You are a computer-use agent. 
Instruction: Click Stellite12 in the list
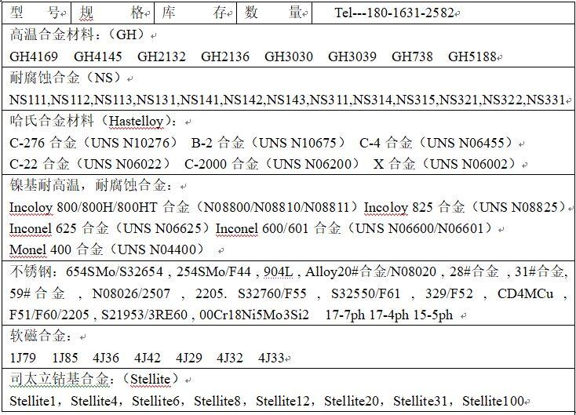coord(283,401)
